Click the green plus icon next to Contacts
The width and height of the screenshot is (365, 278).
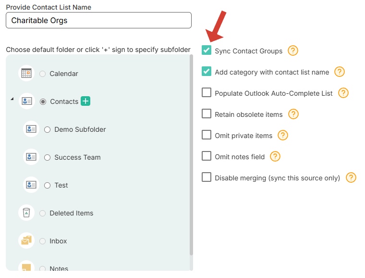click(x=85, y=101)
